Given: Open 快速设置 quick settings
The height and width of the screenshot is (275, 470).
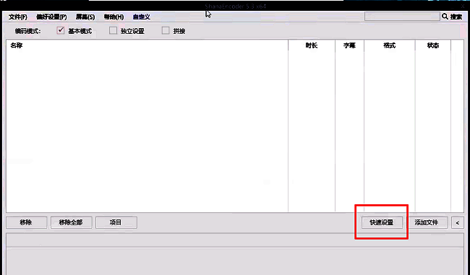Looking at the screenshot, I should [382, 222].
